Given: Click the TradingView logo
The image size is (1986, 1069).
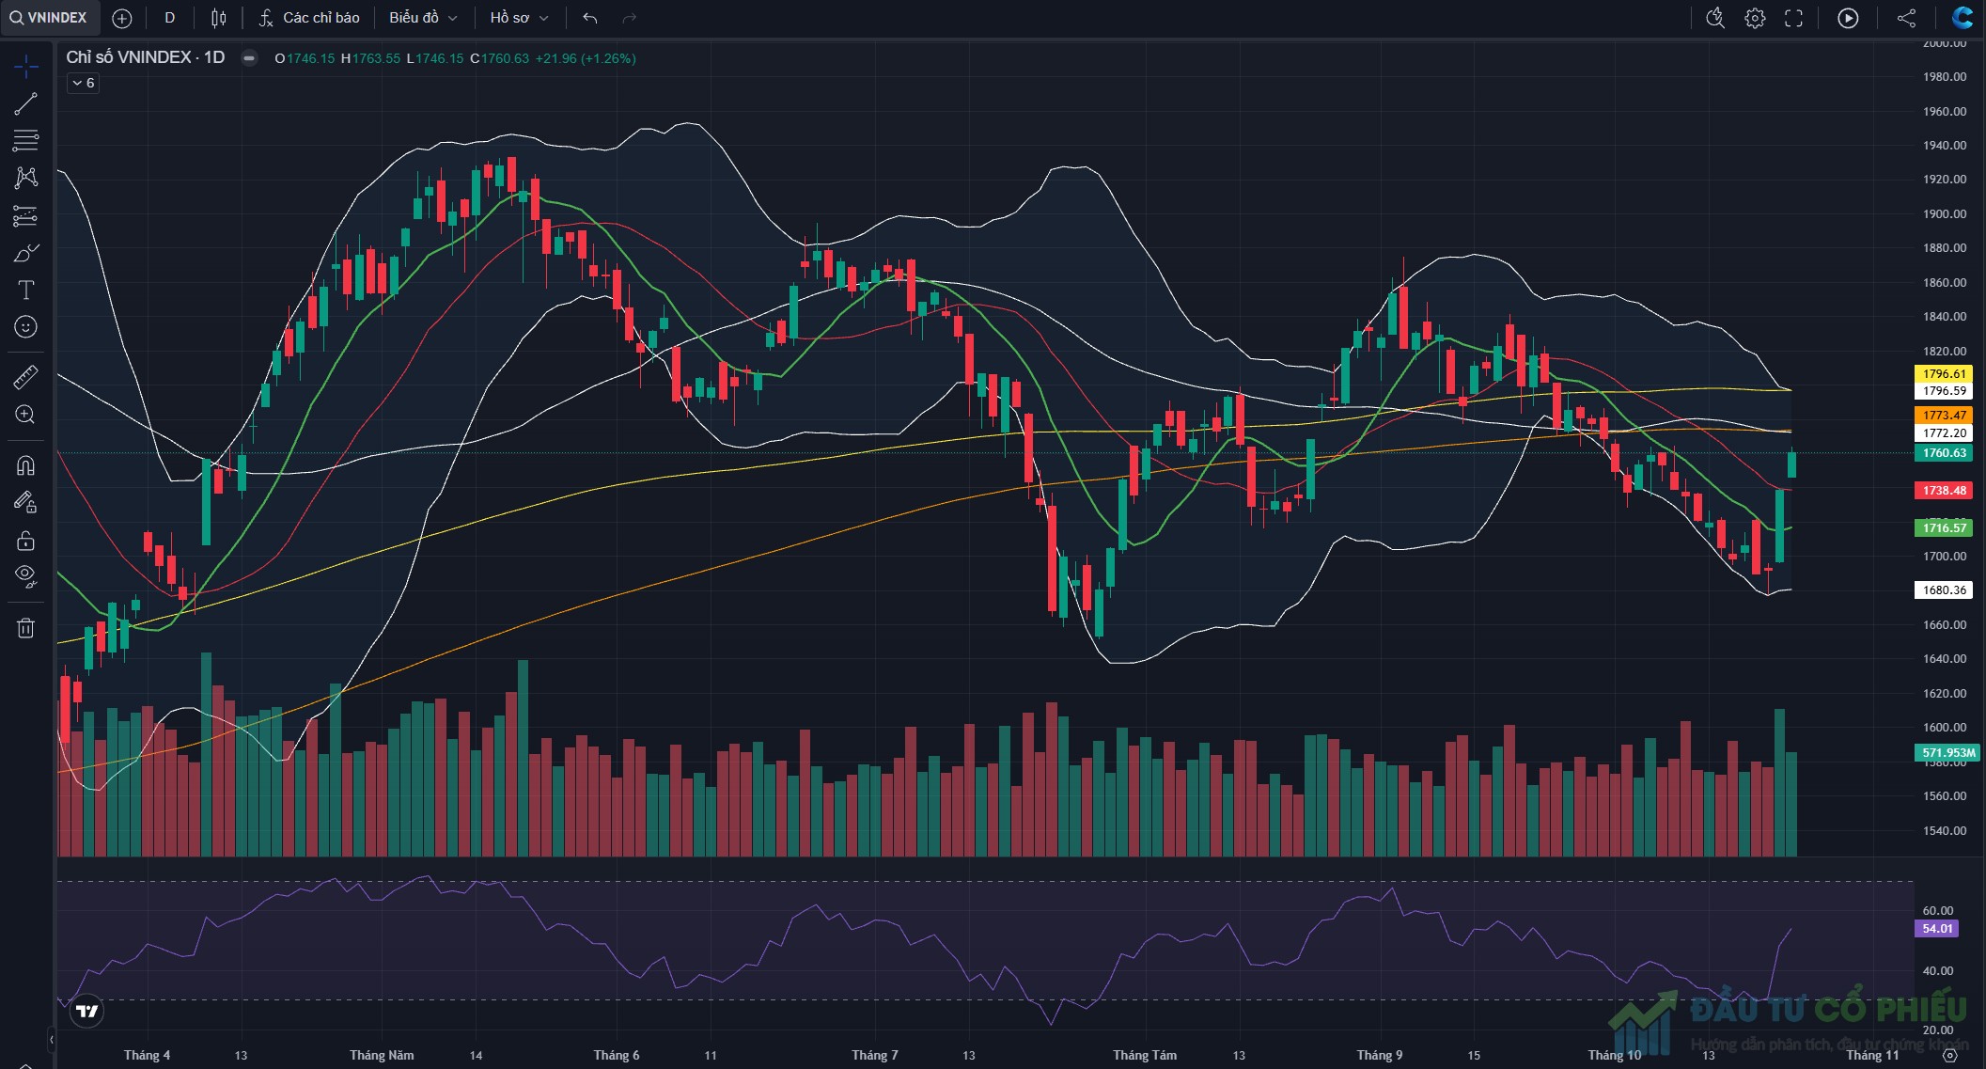Looking at the screenshot, I should pyautogui.click(x=87, y=1011).
